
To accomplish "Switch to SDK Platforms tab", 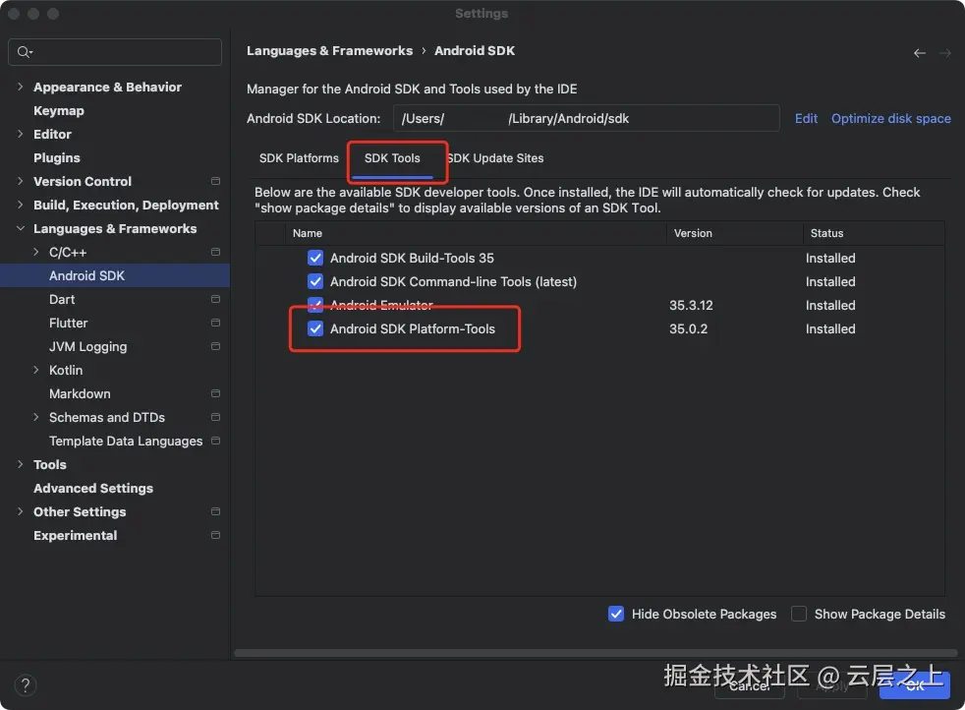I will coord(299,158).
